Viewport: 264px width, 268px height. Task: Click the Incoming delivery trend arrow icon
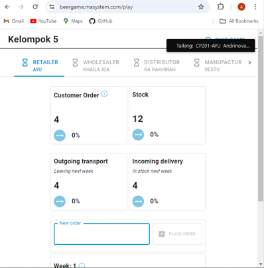138,201
